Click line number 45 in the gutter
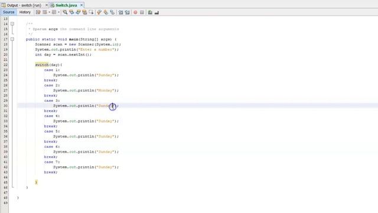Screen dimensions: 378x213 [x=5, y=183]
